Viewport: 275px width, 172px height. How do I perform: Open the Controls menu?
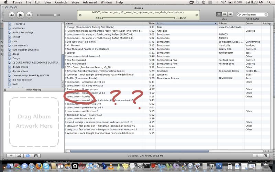pos(61,2)
